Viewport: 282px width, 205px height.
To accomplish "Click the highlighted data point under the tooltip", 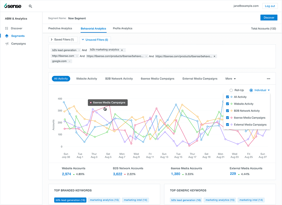I will tap(109, 106).
